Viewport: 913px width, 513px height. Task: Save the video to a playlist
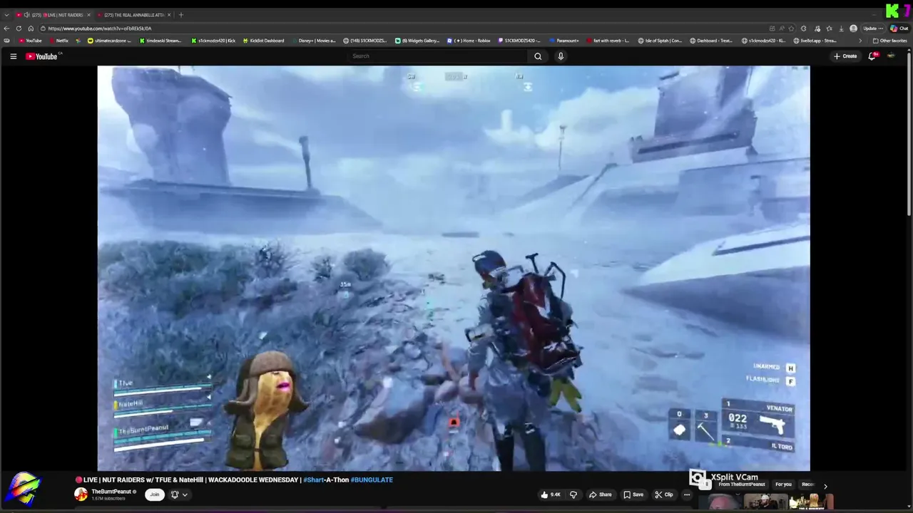(x=633, y=494)
